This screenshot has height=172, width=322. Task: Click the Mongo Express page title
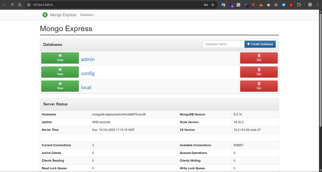66,29
